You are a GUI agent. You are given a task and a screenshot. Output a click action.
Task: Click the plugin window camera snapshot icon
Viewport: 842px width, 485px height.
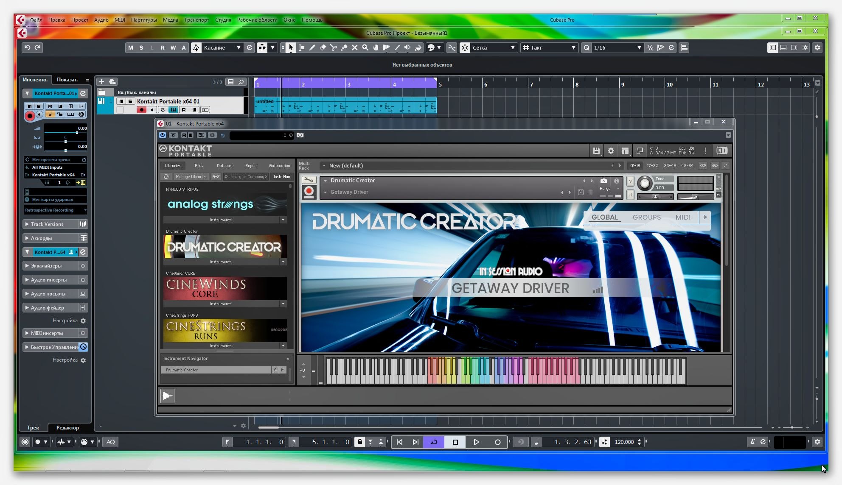300,135
